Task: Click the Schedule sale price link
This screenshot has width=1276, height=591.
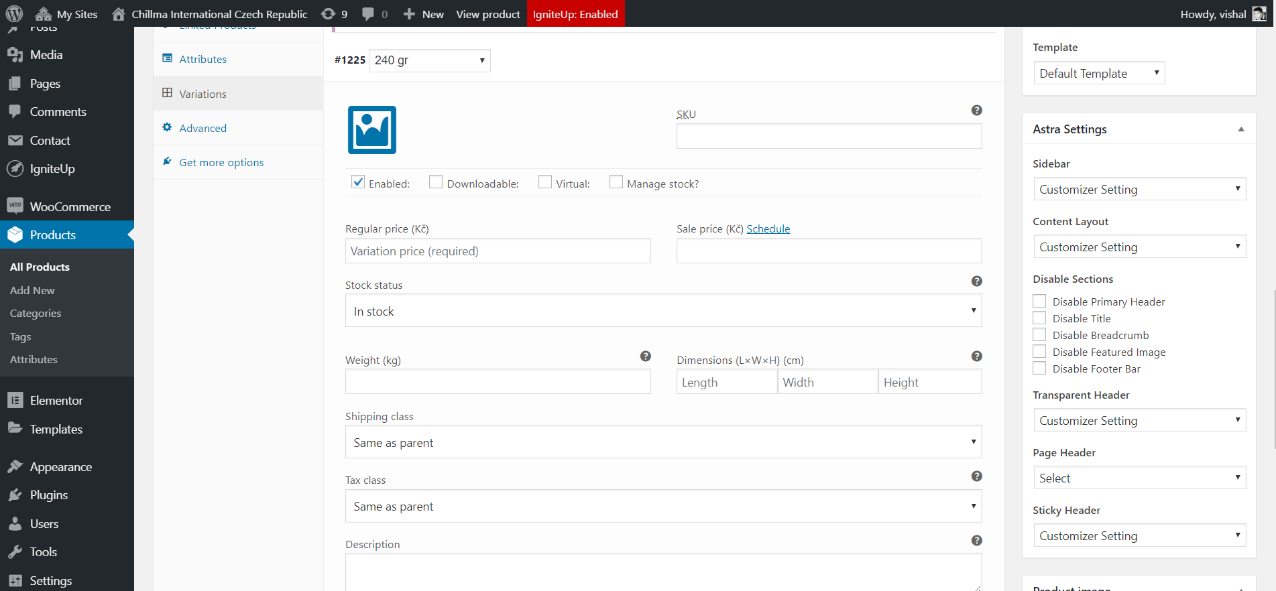Action: click(x=768, y=228)
